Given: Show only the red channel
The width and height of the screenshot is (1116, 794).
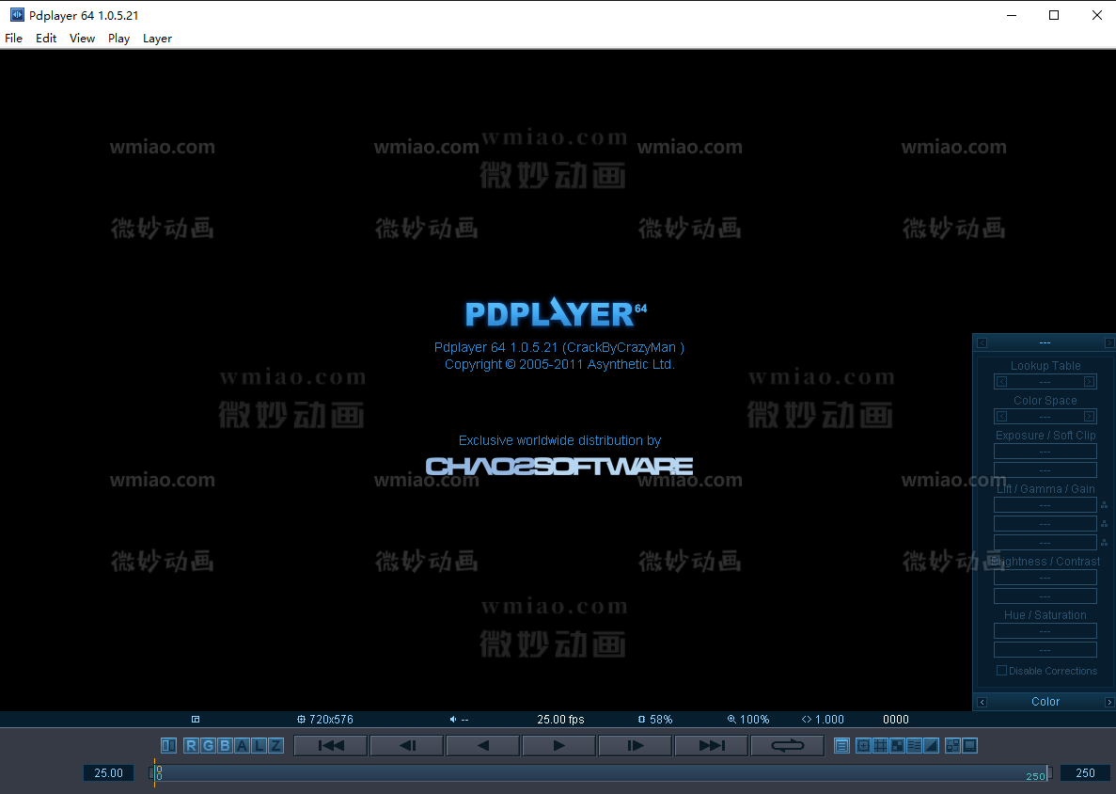Looking at the screenshot, I should tap(192, 745).
